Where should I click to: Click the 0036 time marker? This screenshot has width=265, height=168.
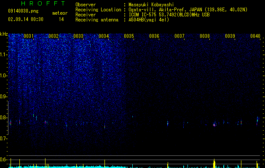coord(154,36)
